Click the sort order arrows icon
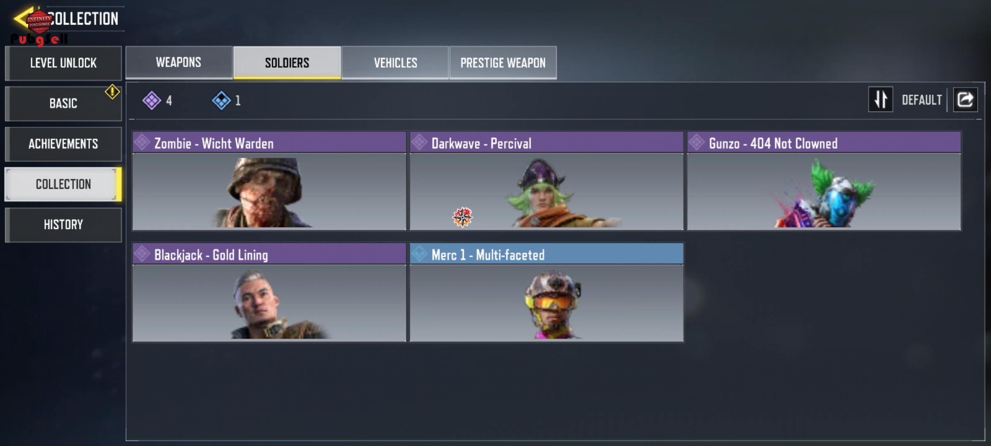This screenshot has height=446, width=991. click(880, 100)
